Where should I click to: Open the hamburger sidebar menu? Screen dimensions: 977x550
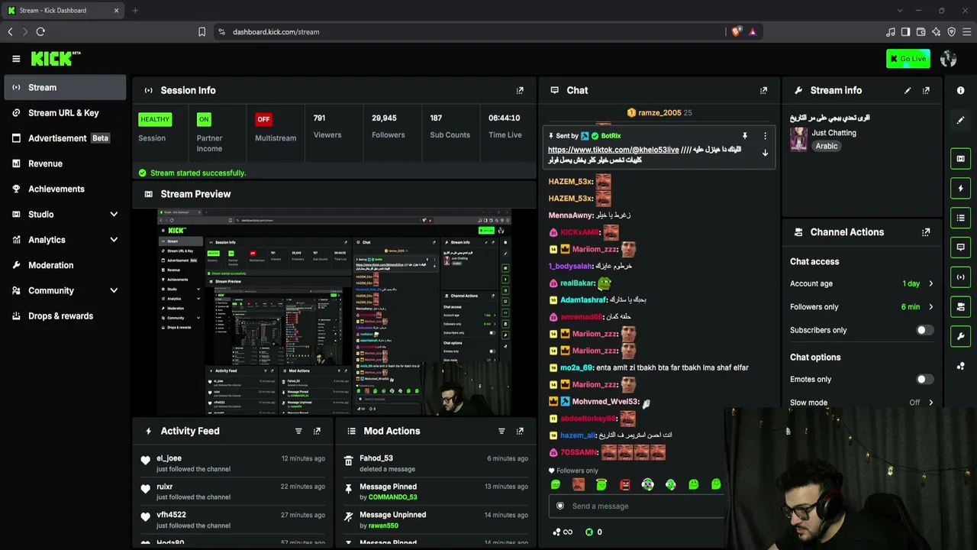click(x=16, y=59)
